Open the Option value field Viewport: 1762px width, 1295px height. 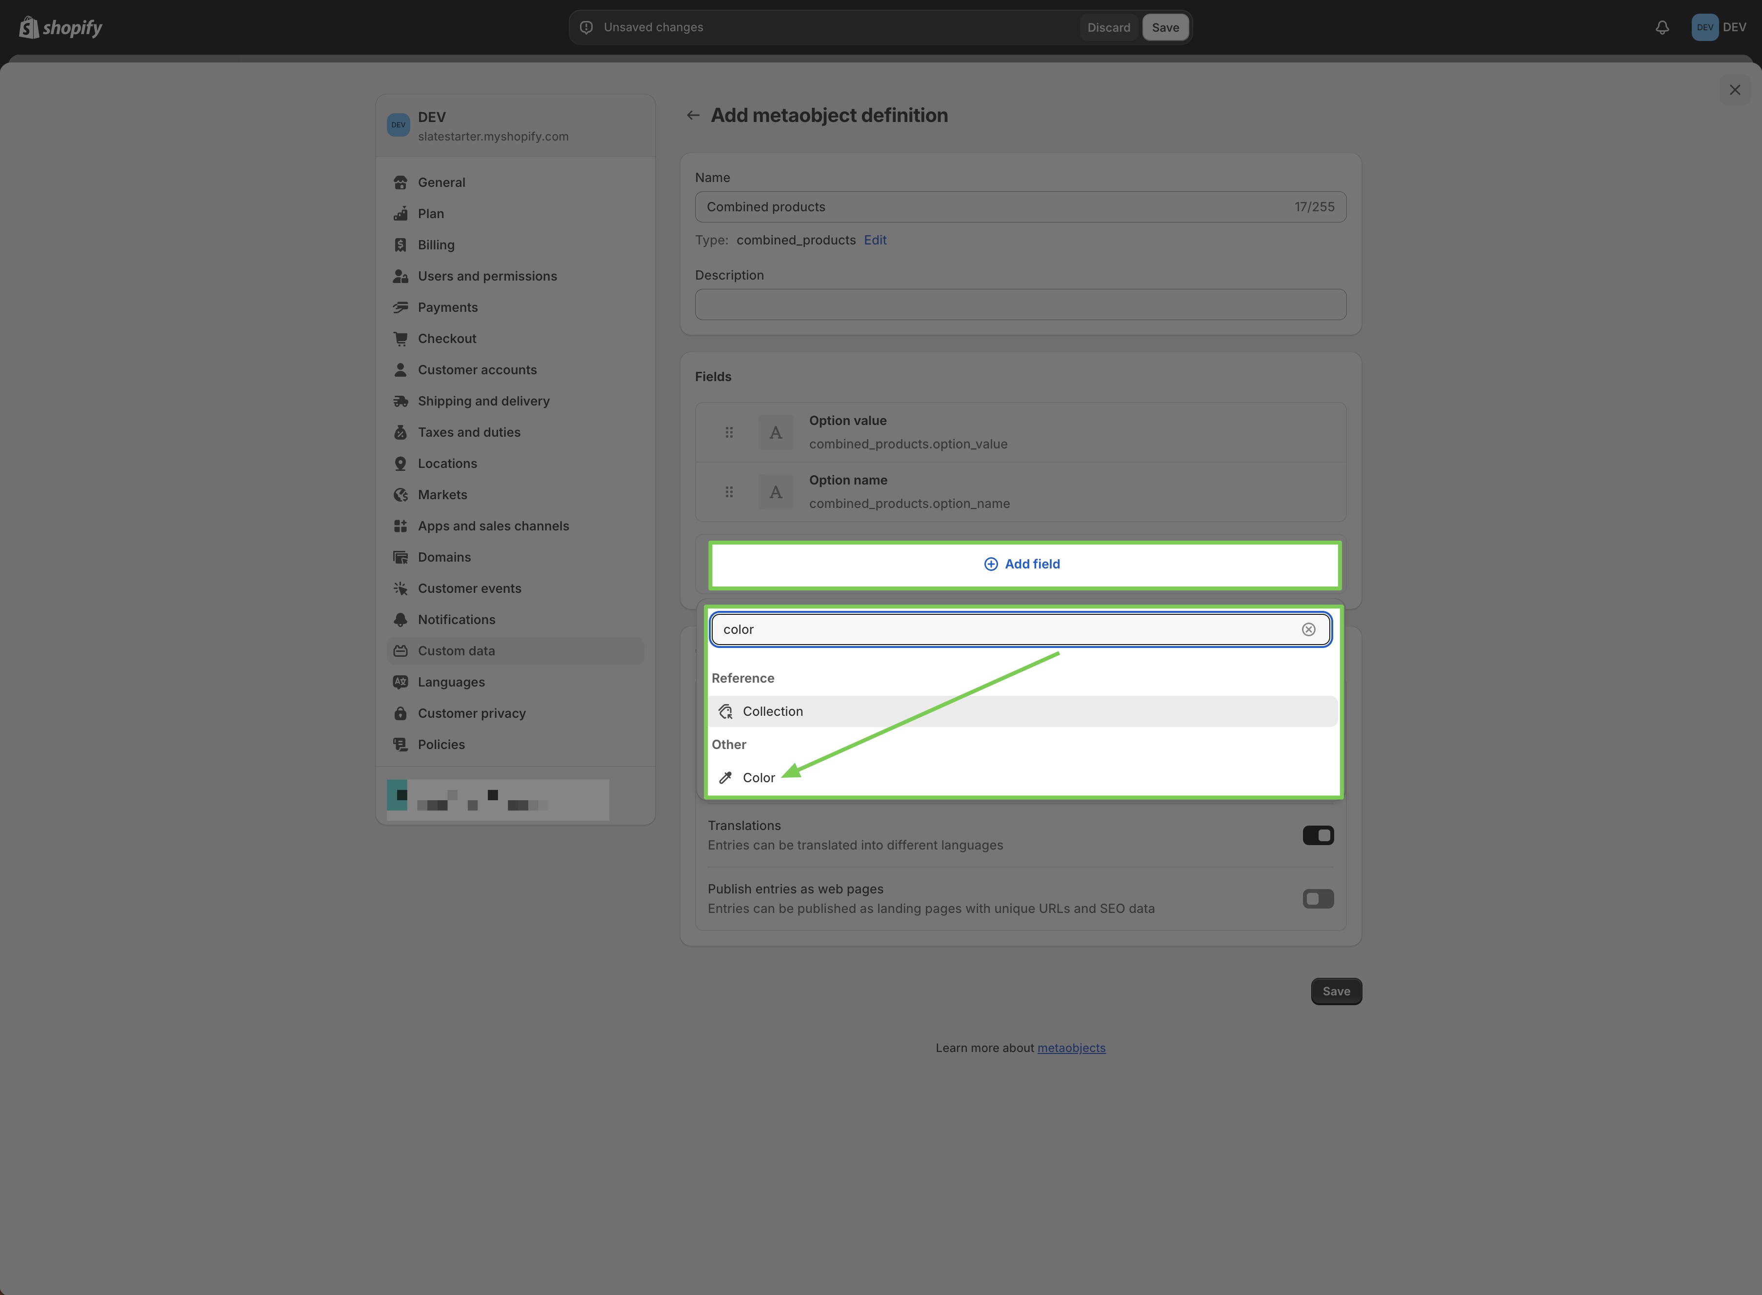click(x=1021, y=433)
